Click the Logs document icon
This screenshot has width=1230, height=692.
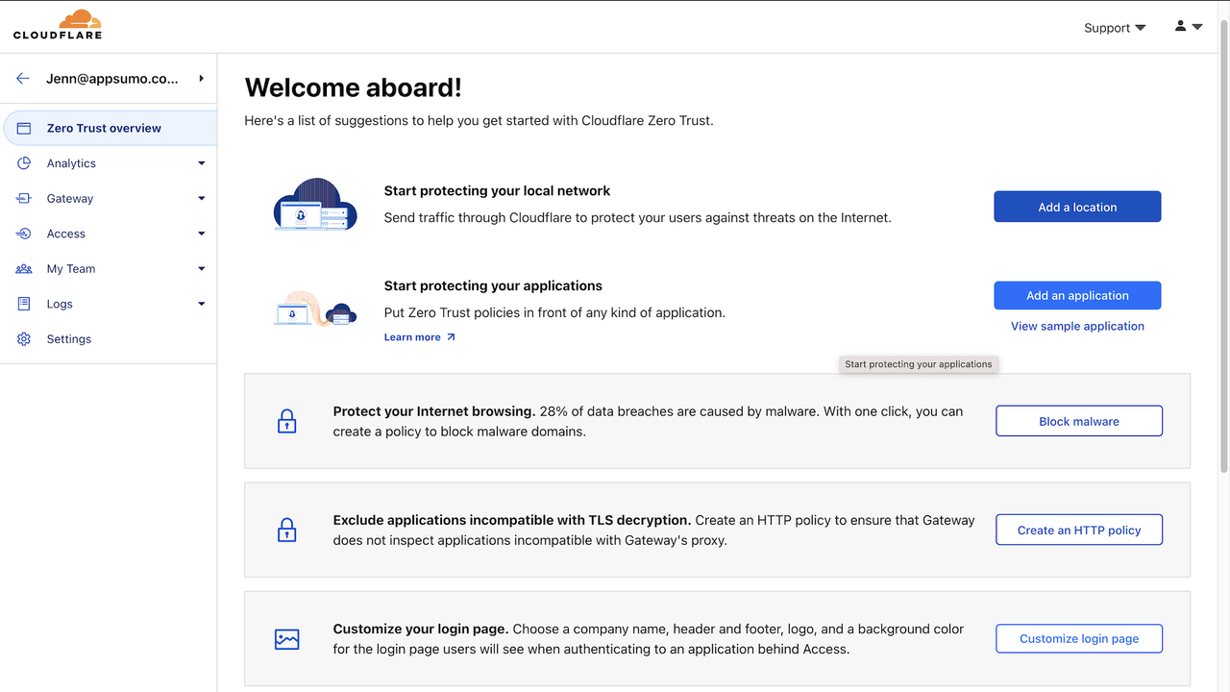coord(24,304)
